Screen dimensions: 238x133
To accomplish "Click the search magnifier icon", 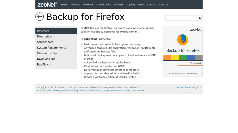I will tap(200, 18).
